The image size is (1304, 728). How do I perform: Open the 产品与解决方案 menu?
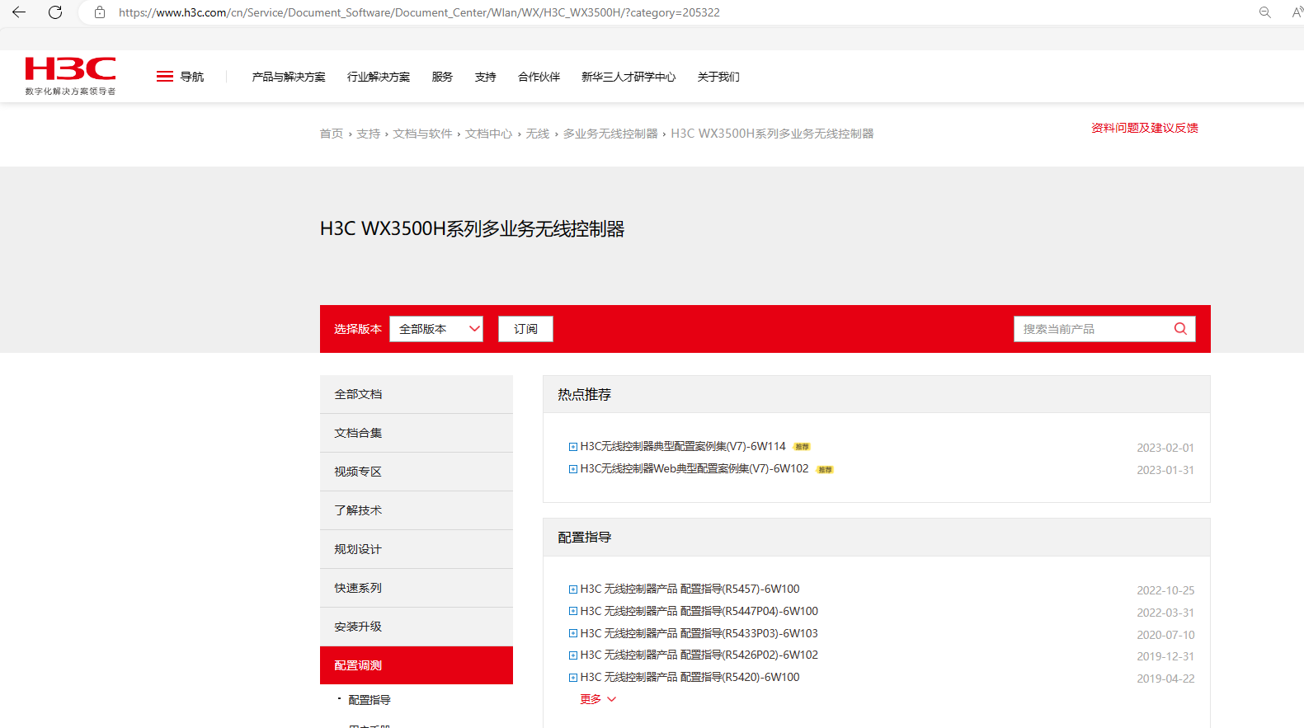pyautogui.click(x=289, y=77)
